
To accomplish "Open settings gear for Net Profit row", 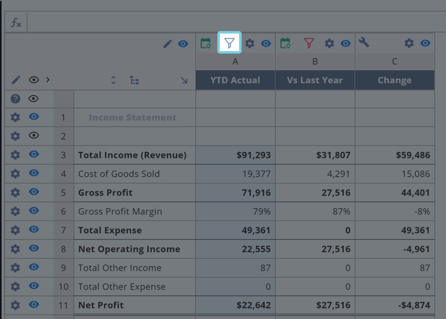I will point(15,305).
